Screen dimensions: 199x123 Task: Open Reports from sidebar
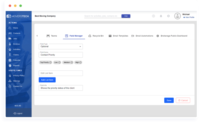16,65
